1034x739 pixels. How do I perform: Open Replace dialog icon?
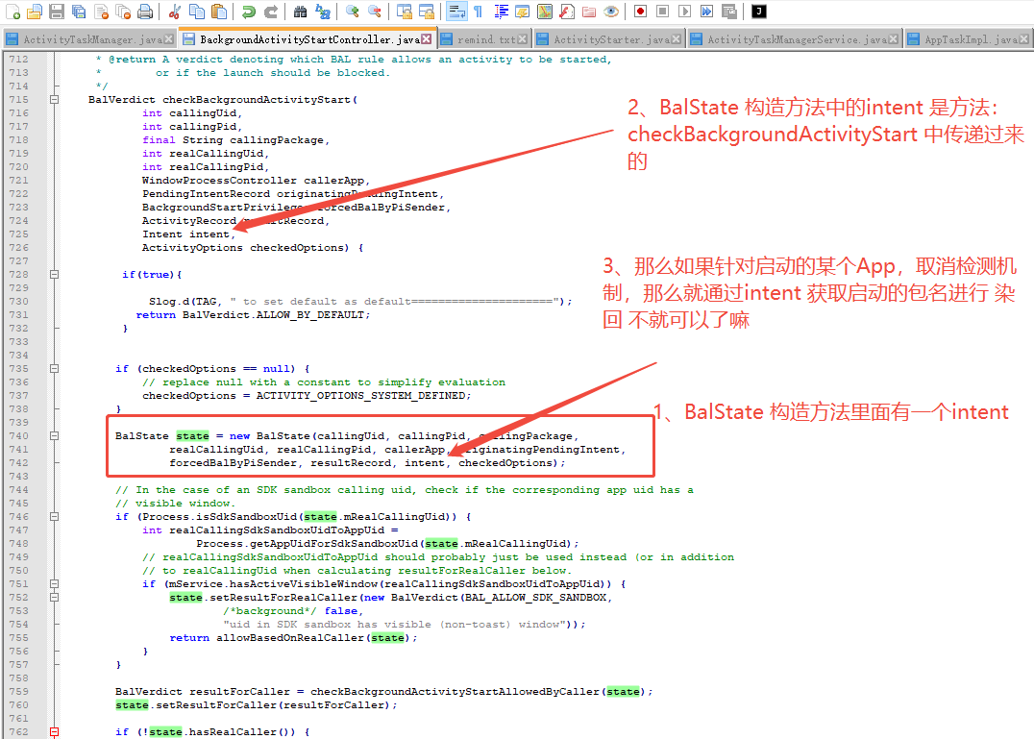(323, 12)
